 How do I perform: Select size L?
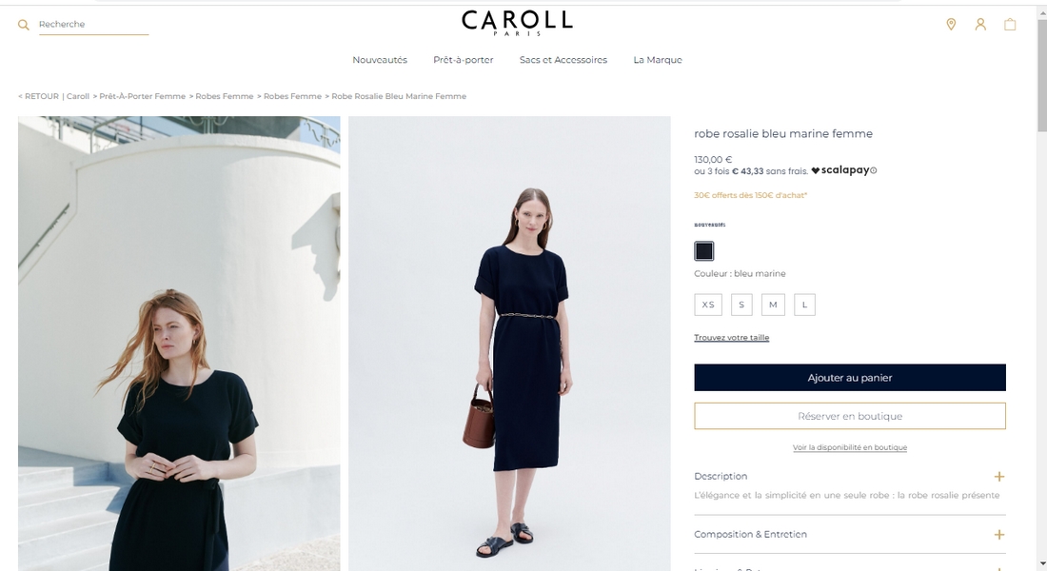(x=804, y=305)
